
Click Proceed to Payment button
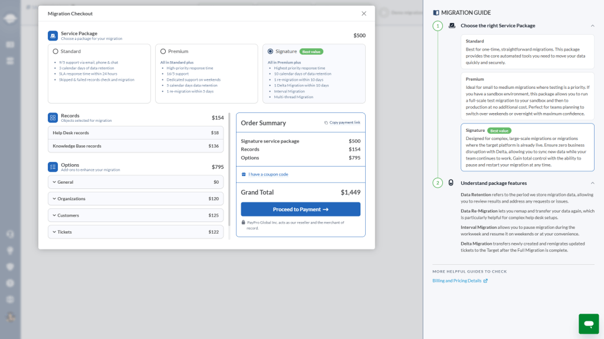300,209
